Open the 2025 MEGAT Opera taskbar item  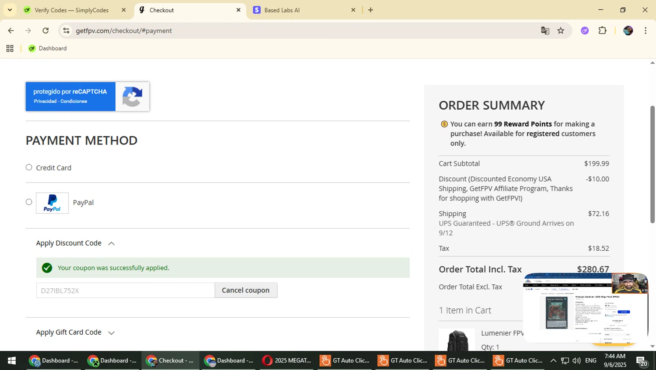(287, 361)
